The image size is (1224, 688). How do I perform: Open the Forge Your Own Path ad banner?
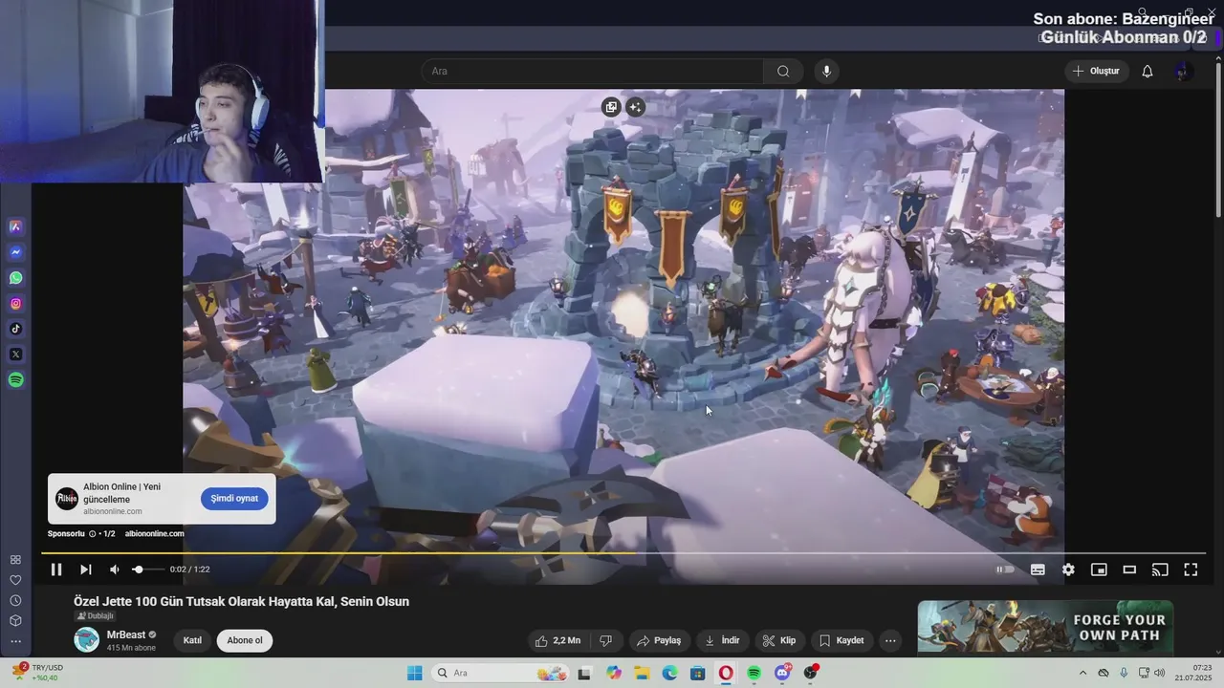coord(1045,627)
